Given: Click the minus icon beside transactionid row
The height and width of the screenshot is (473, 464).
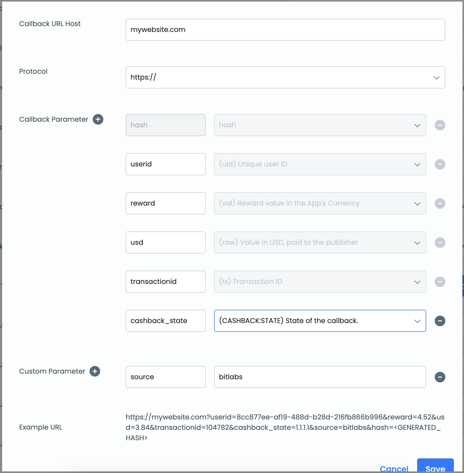Looking at the screenshot, I should click(x=440, y=282).
